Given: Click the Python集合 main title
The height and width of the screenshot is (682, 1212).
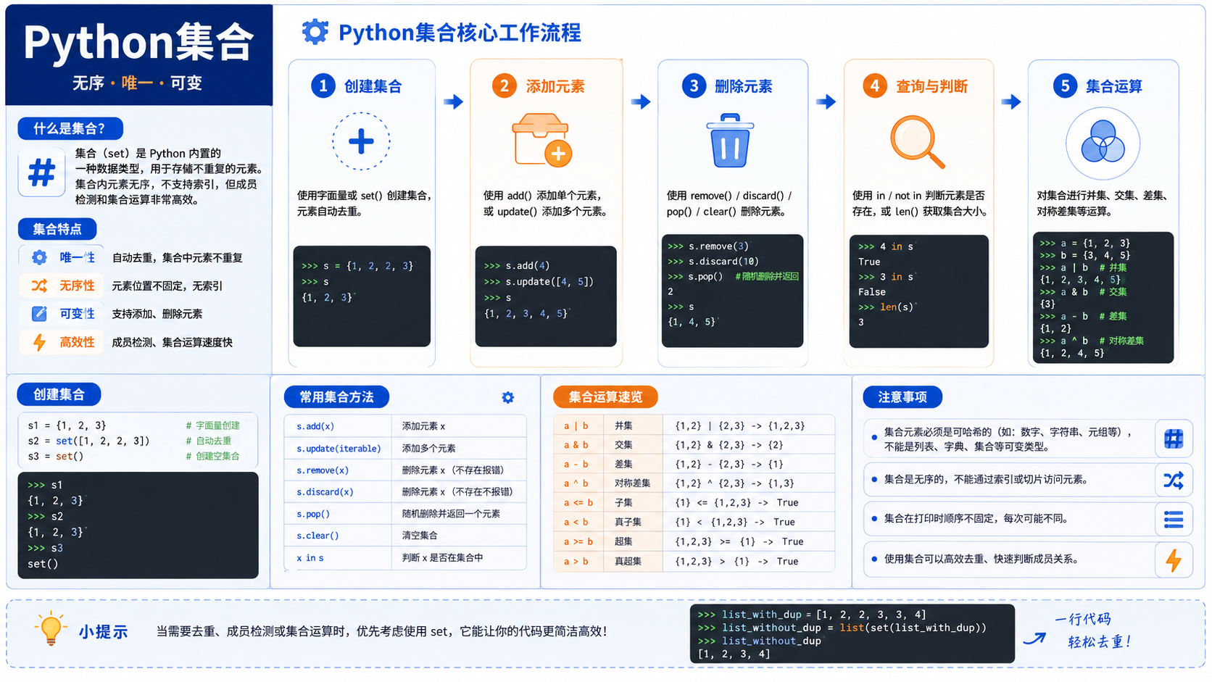Looking at the screenshot, I should tap(138, 42).
